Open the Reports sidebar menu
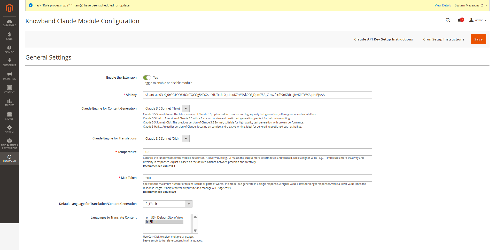The width and height of the screenshot is (496, 250). pyautogui.click(x=9, y=103)
